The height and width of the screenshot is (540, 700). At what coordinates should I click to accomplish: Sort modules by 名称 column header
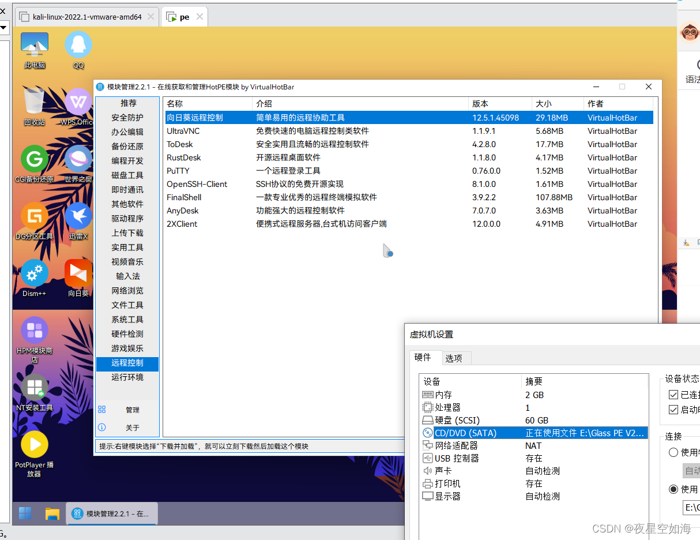pos(208,104)
